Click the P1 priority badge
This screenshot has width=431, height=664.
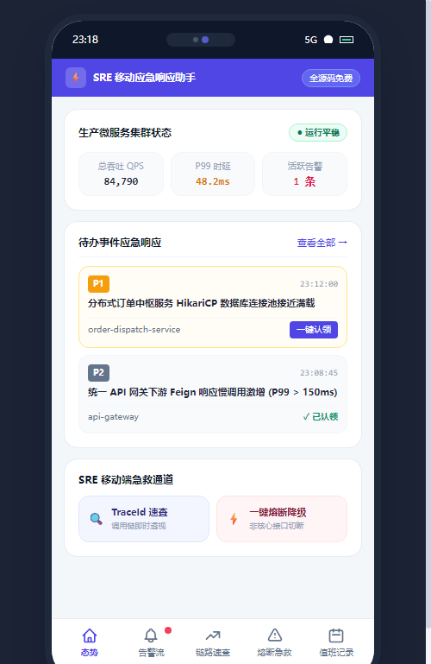(98, 284)
